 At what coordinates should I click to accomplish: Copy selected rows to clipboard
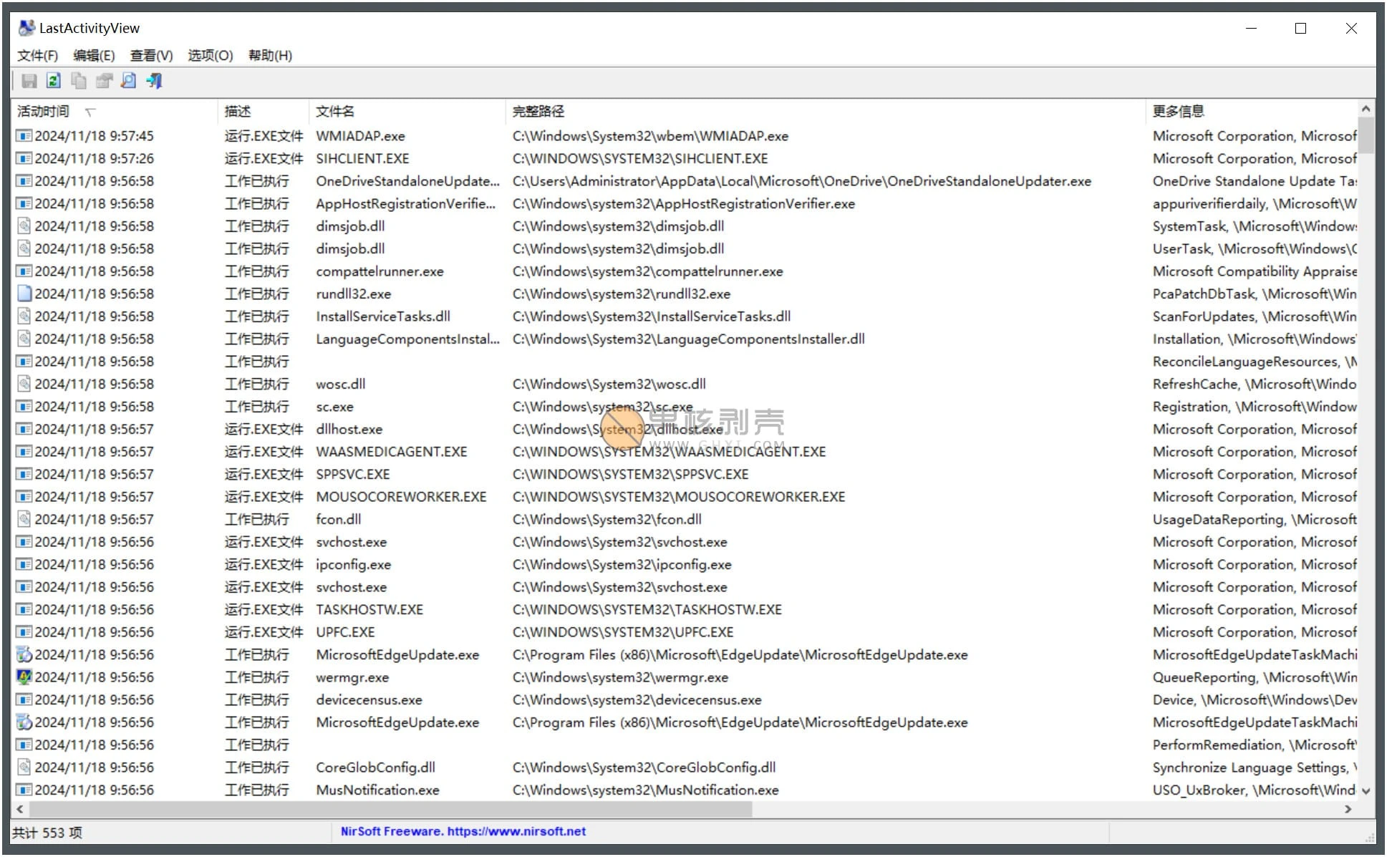click(x=79, y=81)
